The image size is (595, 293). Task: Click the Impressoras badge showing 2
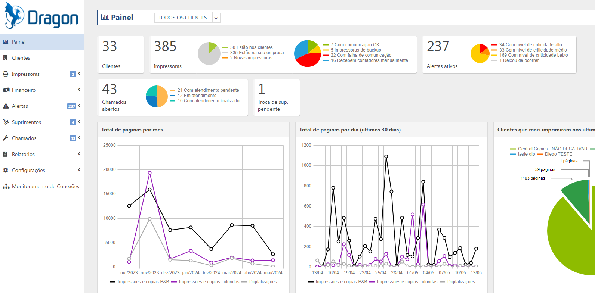[x=73, y=74]
